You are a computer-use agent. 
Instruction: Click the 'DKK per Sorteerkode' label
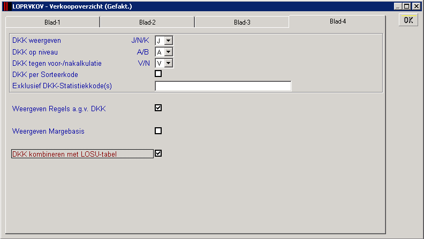(45, 74)
